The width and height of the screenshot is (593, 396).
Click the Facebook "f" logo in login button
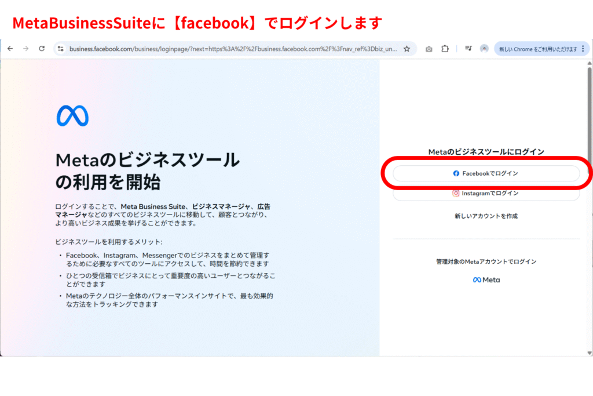(x=456, y=173)
